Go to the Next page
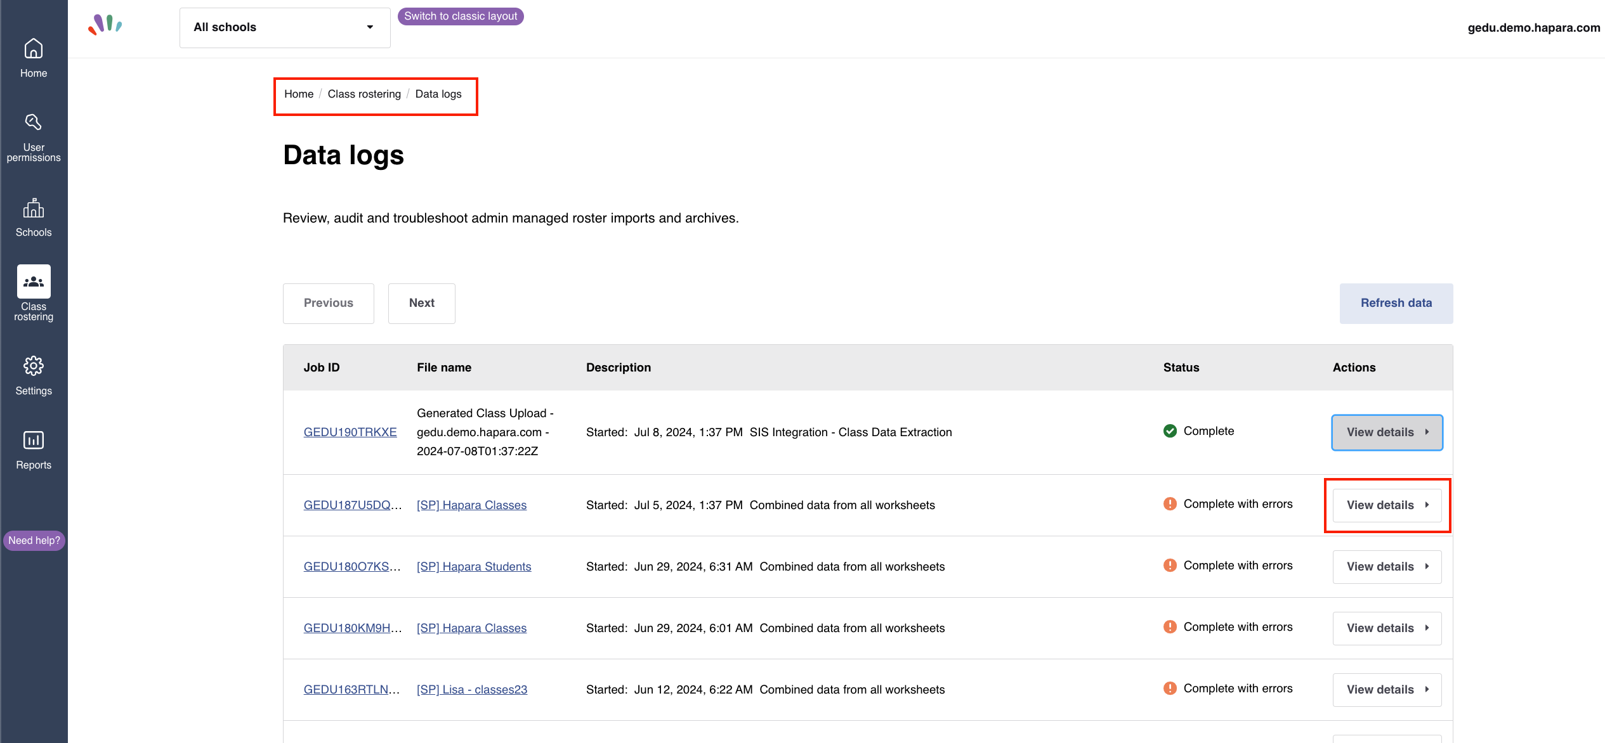The image size is (1605, 743). click(x=422, y=304)
